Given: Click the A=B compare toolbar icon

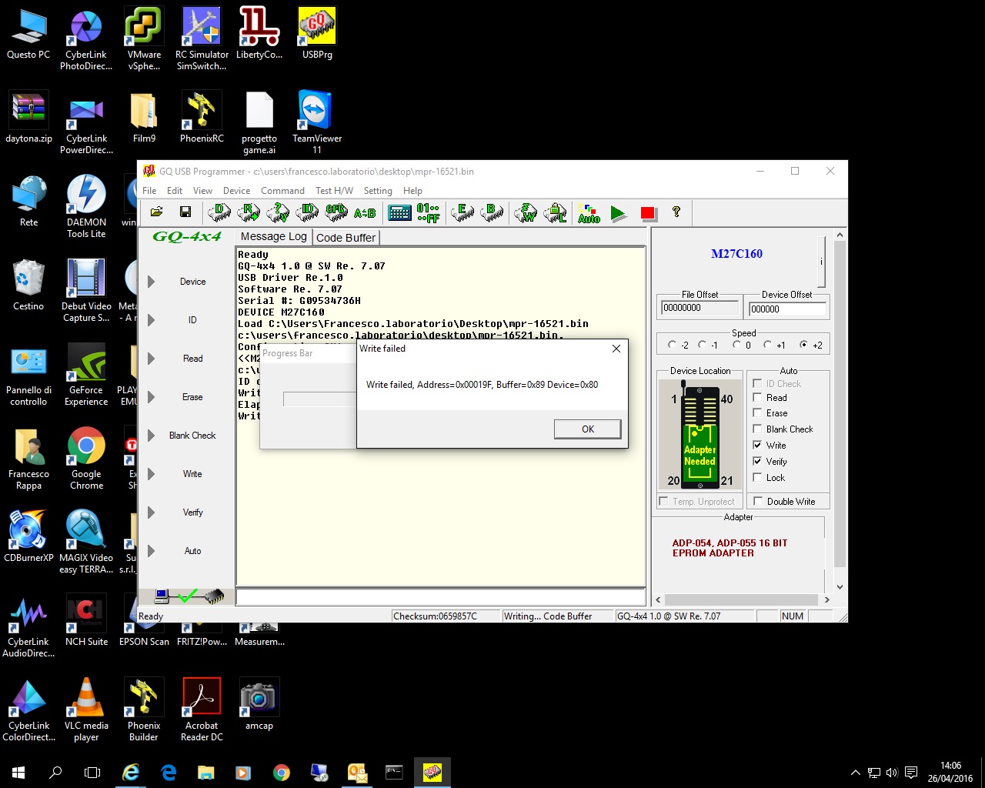Looking at the screenshot, I should pyautogui.click(x=365, y=213).
